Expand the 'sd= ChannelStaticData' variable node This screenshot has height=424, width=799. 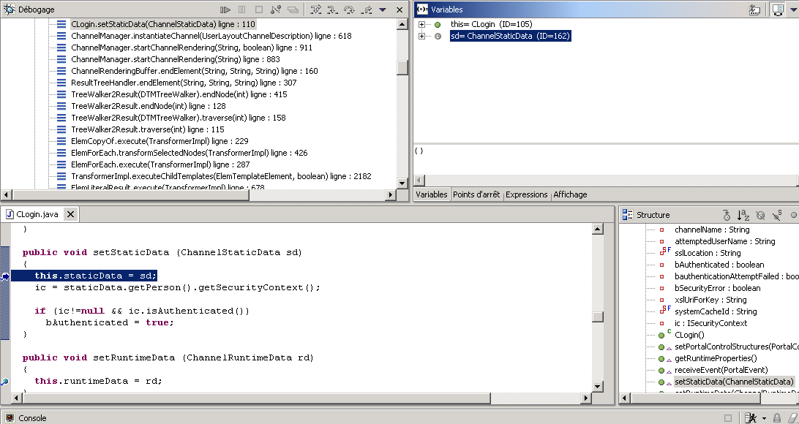[x=422, y=36]
